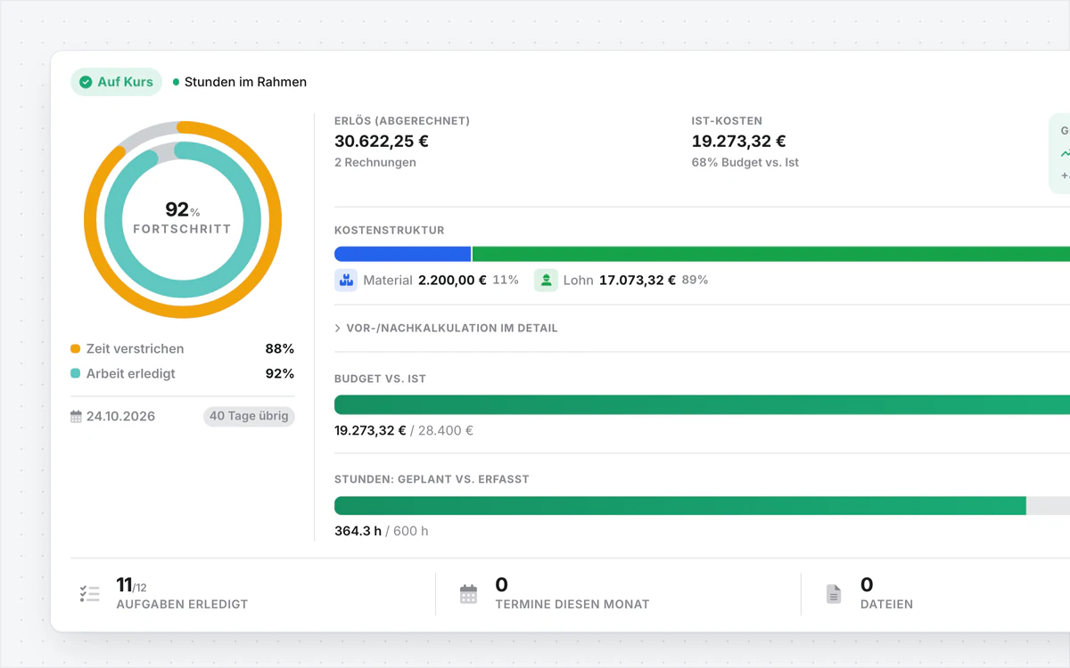The width and height of the screenshot is (1070, 668).
Task: Click the Material amount 2.200,00 €
Action: pyautogui.click(x=452, y=280)
